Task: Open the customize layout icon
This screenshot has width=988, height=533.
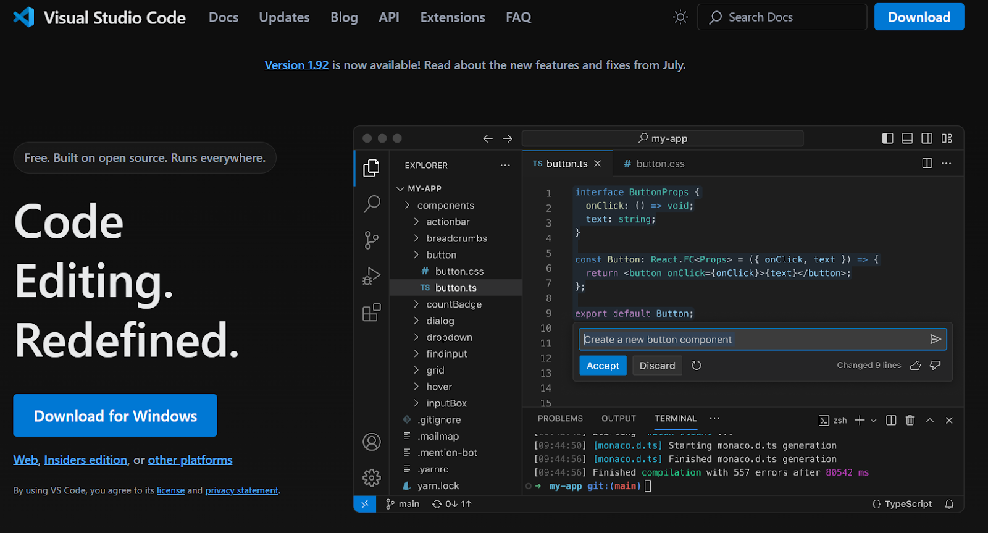Action: coord(947,138)
